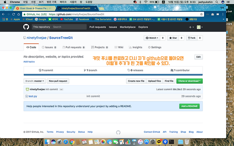Viewport: 234px width, 146px height.
Task: Fork the repository
Action: (192, 38)
